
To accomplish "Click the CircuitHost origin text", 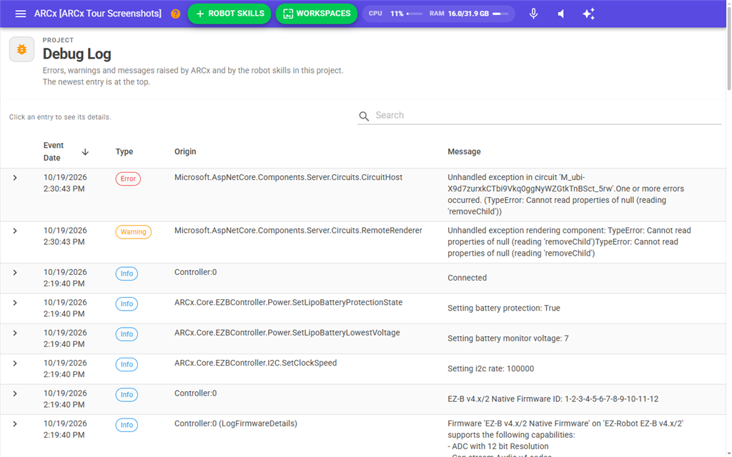I will click(288, 177).
